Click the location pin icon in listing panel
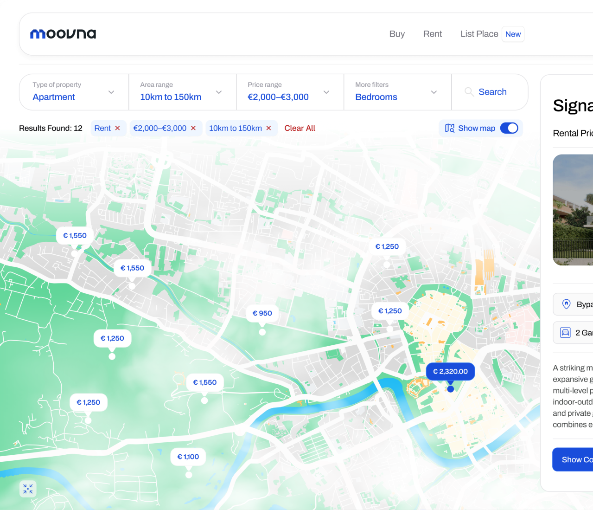Viewport: 593px width, 510px height. point(566,304)
